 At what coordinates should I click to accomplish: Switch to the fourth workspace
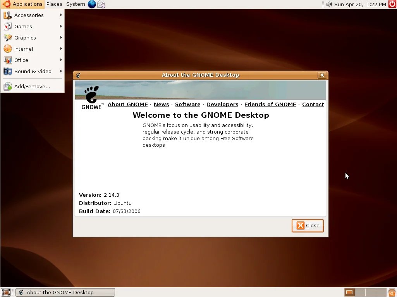pyautogui.click(x=381, y=292)
